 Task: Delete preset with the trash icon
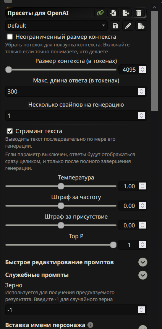pyautogui.click(x=139, y=13)
